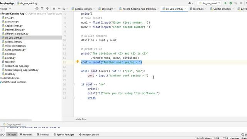247x139 pixels.
Task: Select the do_you_want run tab
Action: tap(14, 124)
